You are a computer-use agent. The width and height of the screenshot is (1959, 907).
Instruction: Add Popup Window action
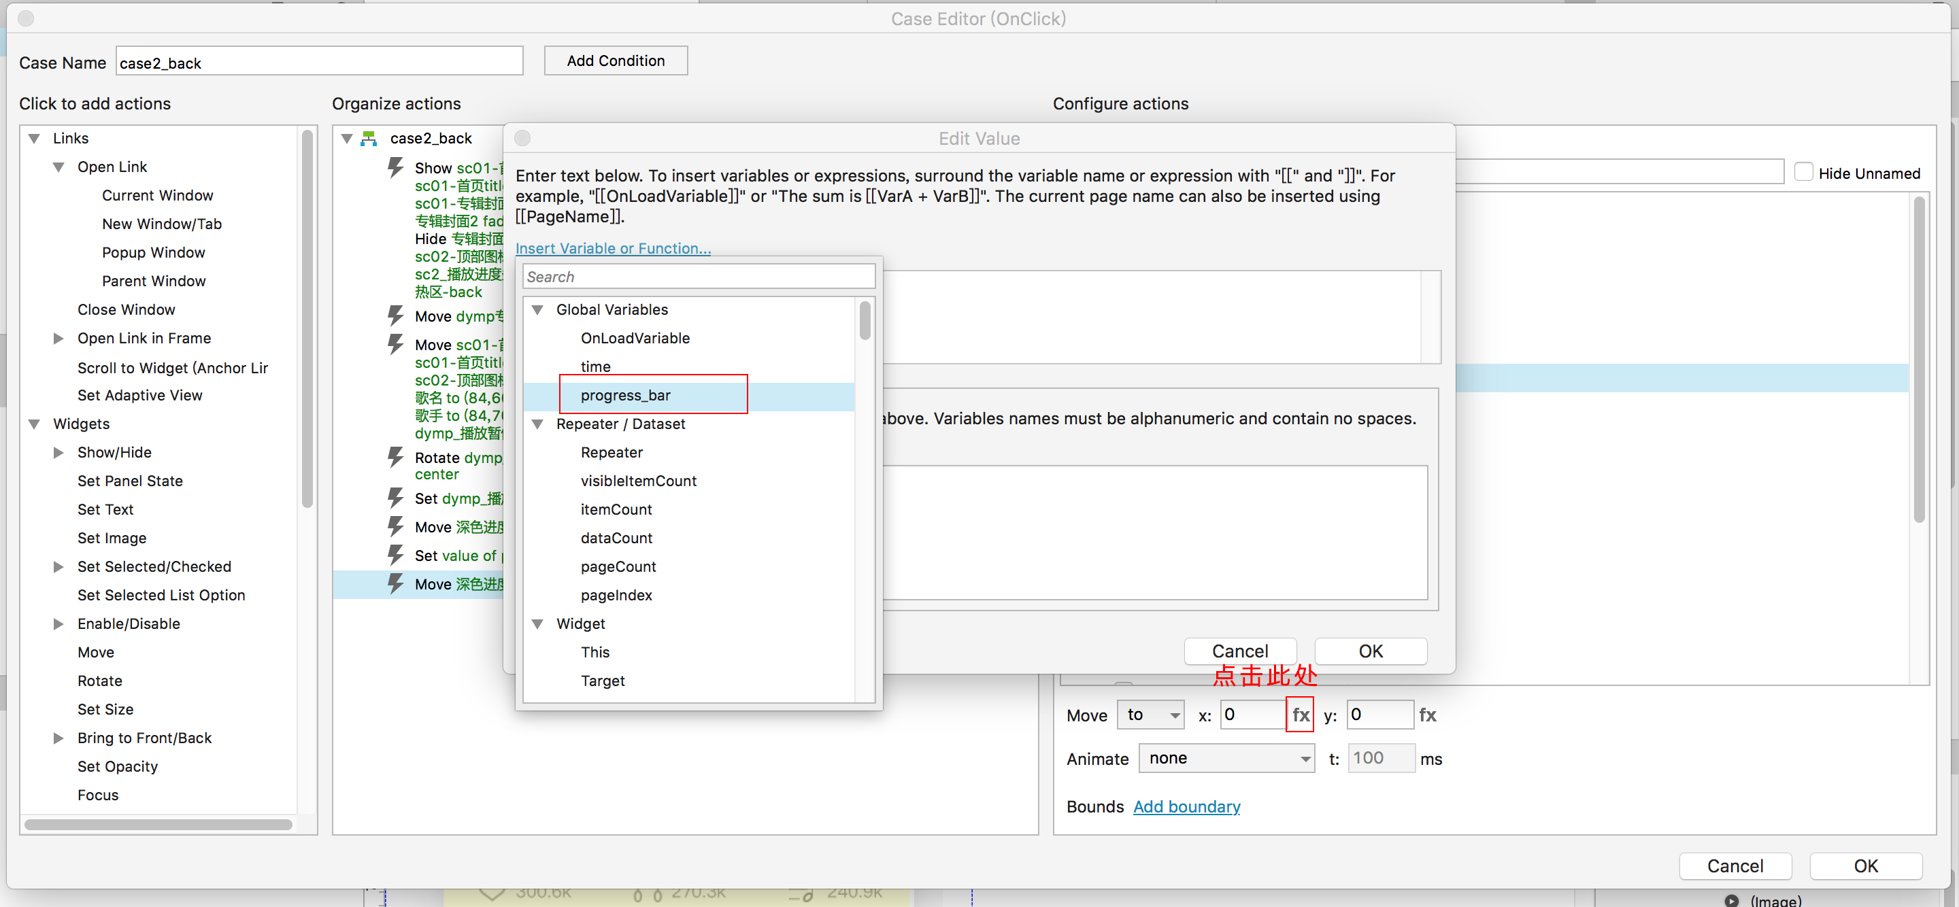pyautogui.click(x=154, y=252)
